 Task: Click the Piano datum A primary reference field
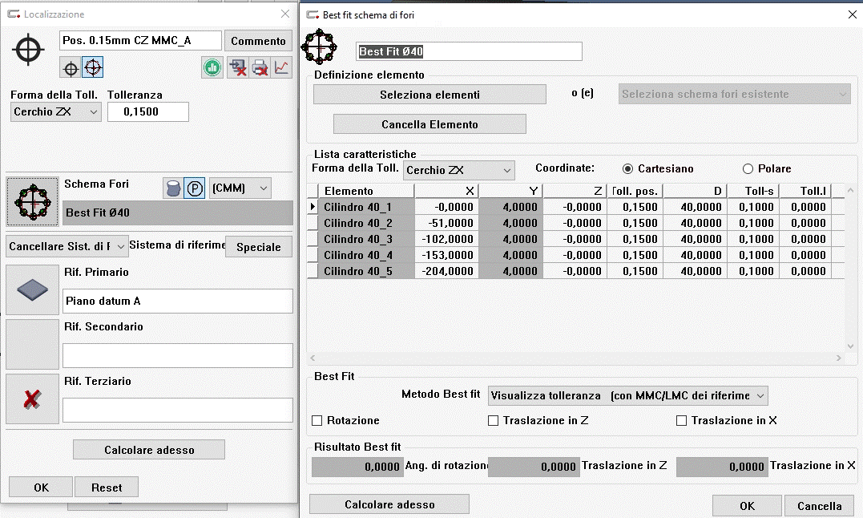click(177, 301)
